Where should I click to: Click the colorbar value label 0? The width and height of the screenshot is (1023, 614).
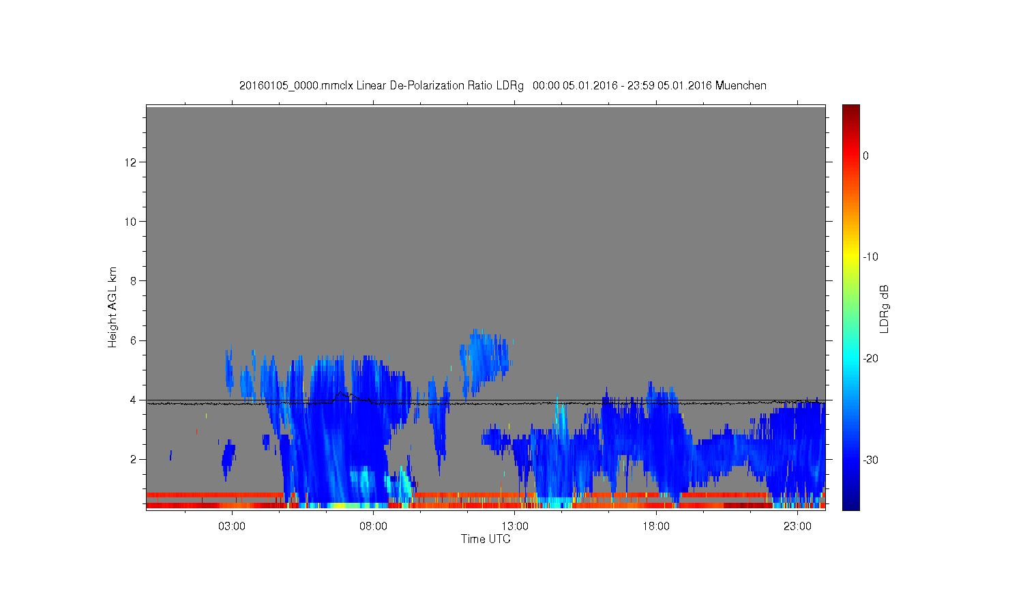[x=866, y=156]
